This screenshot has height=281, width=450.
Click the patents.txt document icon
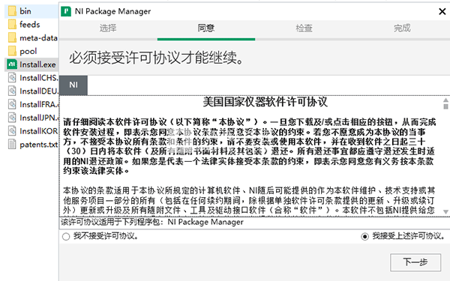(12, 144)
